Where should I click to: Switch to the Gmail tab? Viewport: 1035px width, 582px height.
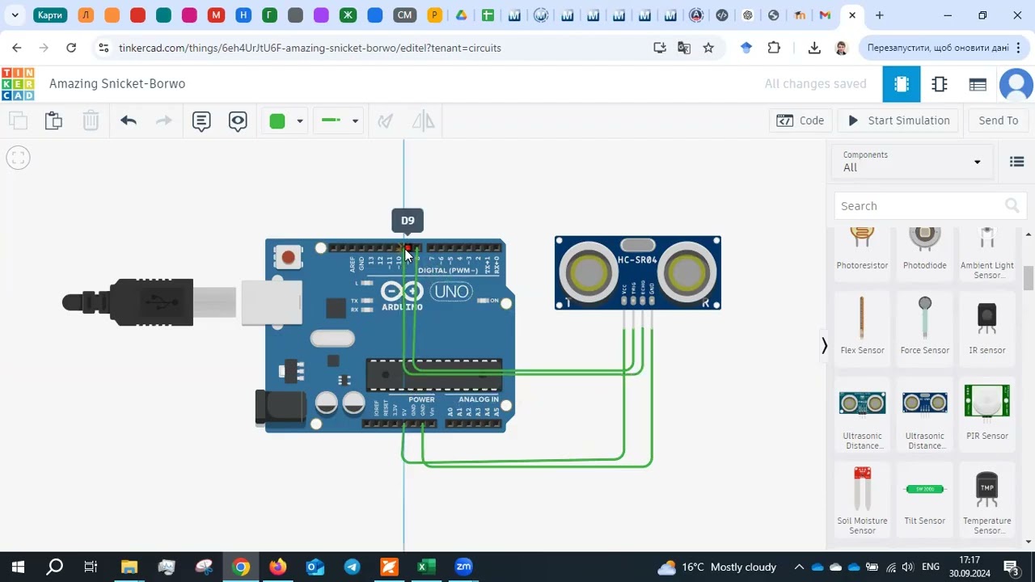coord(825,15)
